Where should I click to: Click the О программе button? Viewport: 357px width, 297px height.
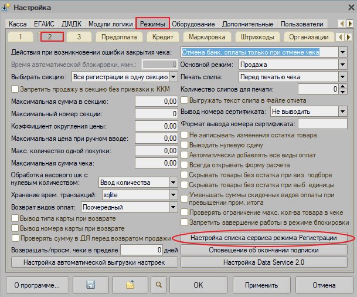[x=38, y=285]
